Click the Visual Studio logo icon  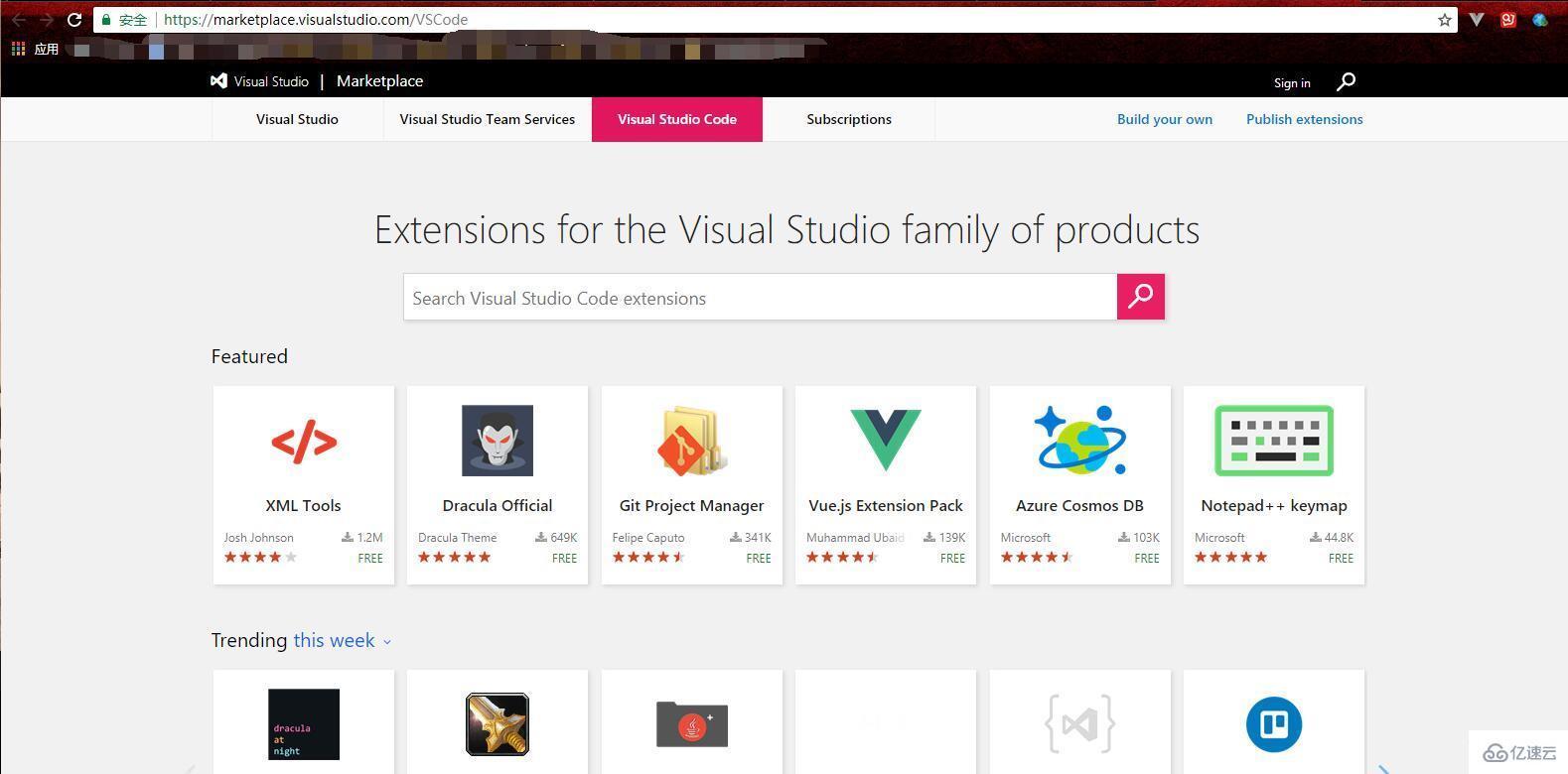[218, 81]
